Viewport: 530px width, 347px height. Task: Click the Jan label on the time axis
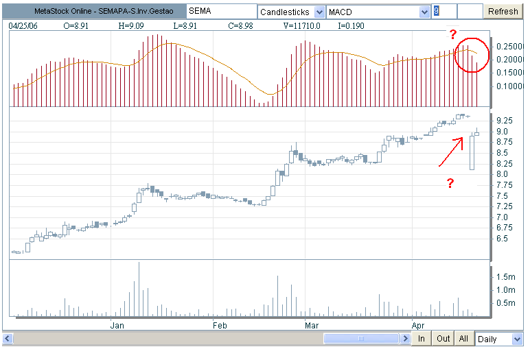tap(117, 325)
